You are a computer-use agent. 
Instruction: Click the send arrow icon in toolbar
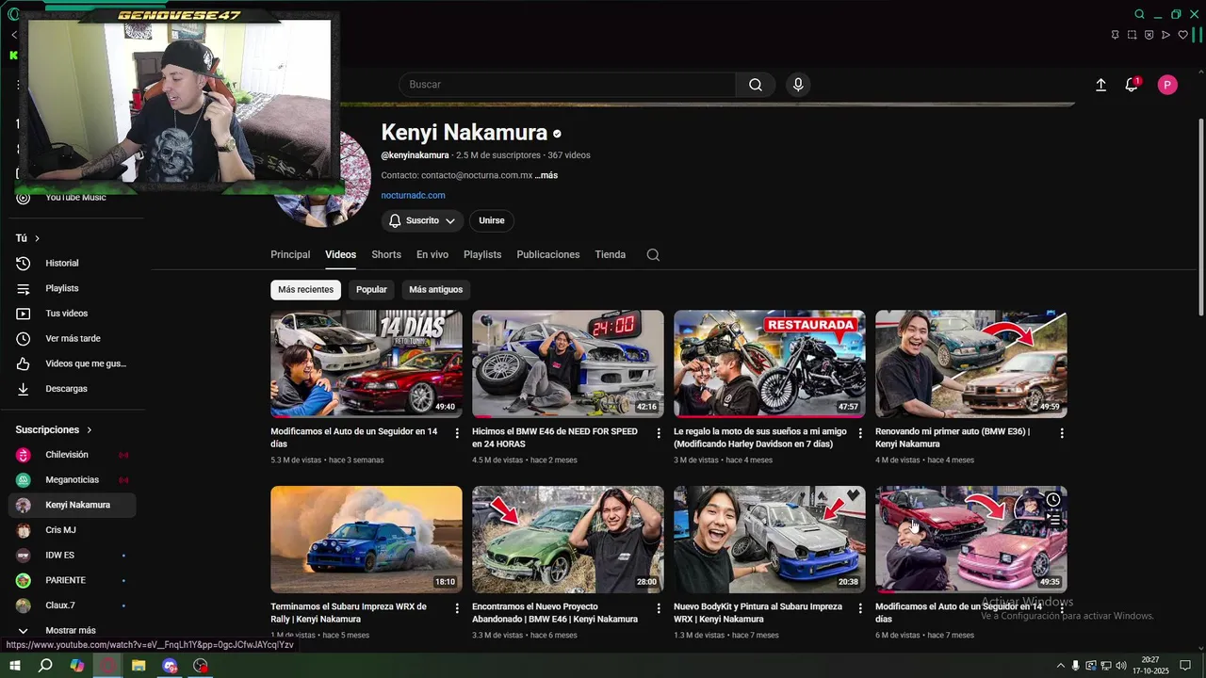pyautogui.click(x=1165, y=35)
